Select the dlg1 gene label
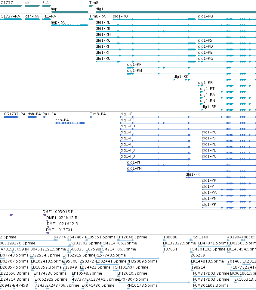Screen dimensions: 256x290 point(99,9)
